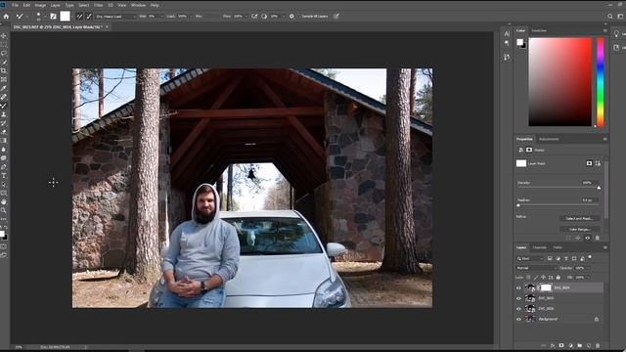Open the Wet value dropdown
This screenshot has width=626, height=352.
point(162,17)
